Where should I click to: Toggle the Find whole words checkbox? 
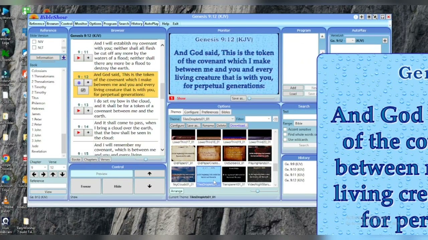(285, 134)
